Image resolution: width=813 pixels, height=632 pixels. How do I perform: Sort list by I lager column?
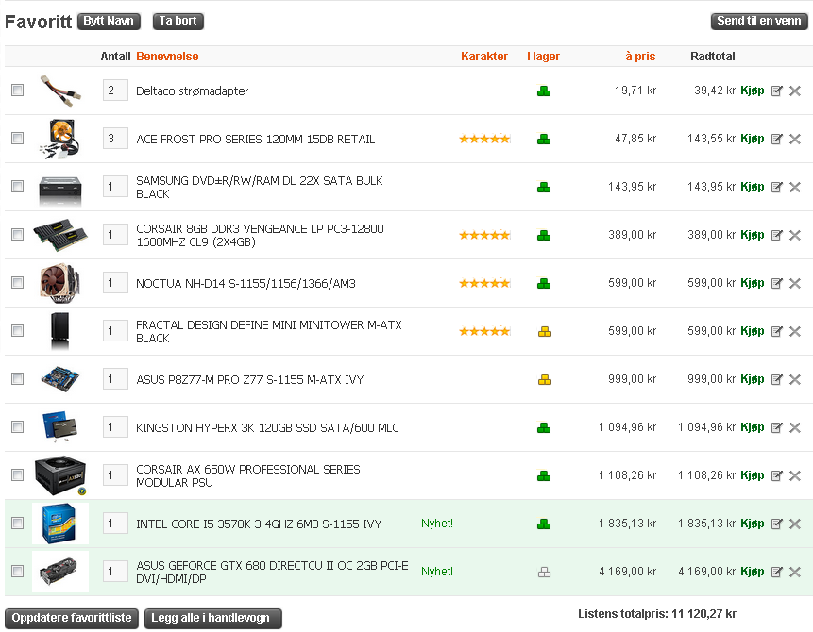click(543, 57)
